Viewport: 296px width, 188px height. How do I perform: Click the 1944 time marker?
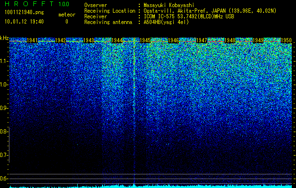coord(117,40)
